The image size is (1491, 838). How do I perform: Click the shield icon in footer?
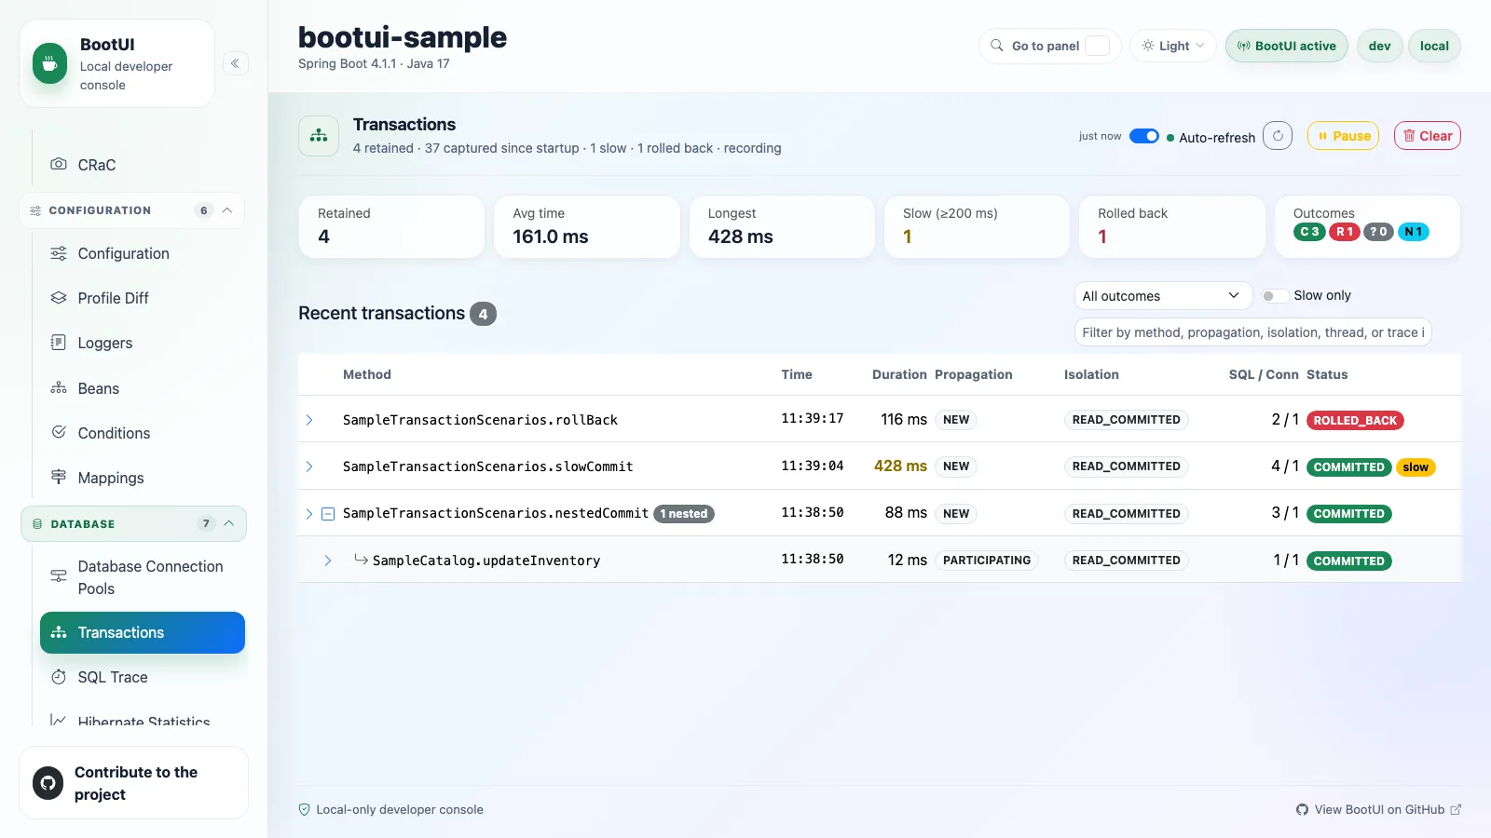pos(304,810)
